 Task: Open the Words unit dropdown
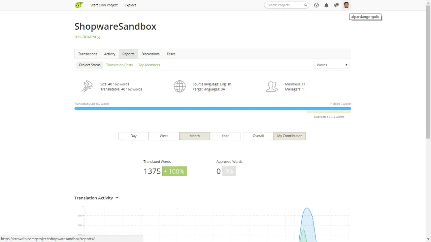click(x=331, y=65)
